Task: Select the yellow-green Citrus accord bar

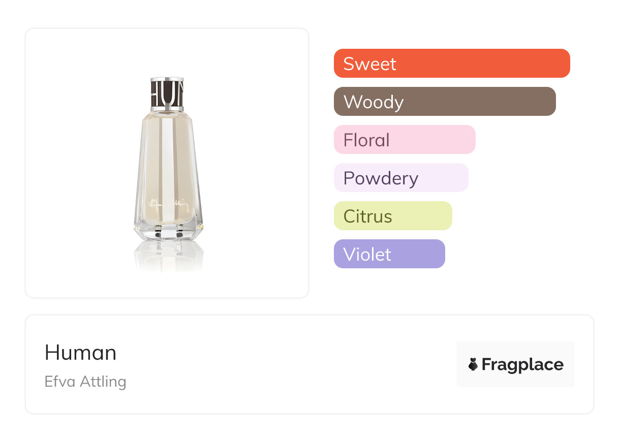Action: point(392,216)
